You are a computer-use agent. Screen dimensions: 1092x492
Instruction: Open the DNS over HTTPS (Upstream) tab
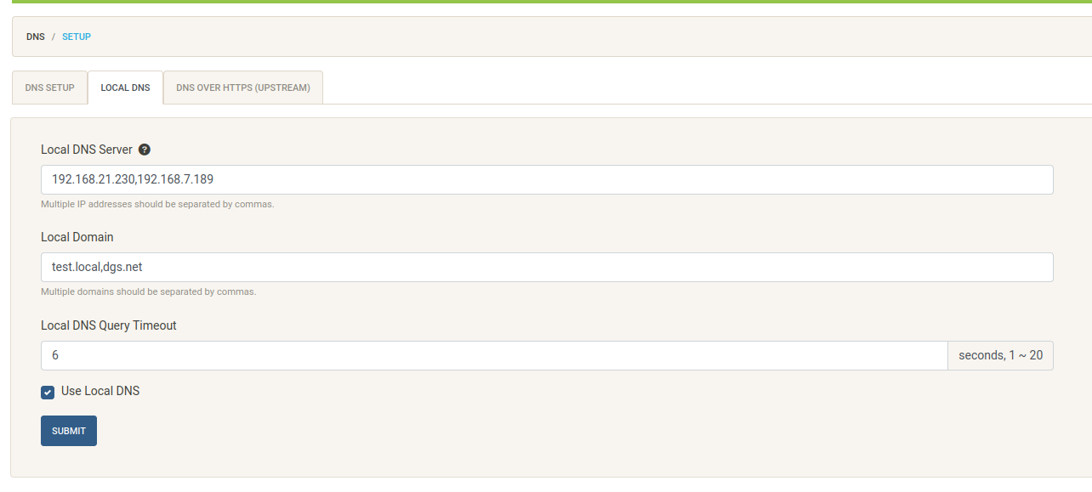pos(242,88)
